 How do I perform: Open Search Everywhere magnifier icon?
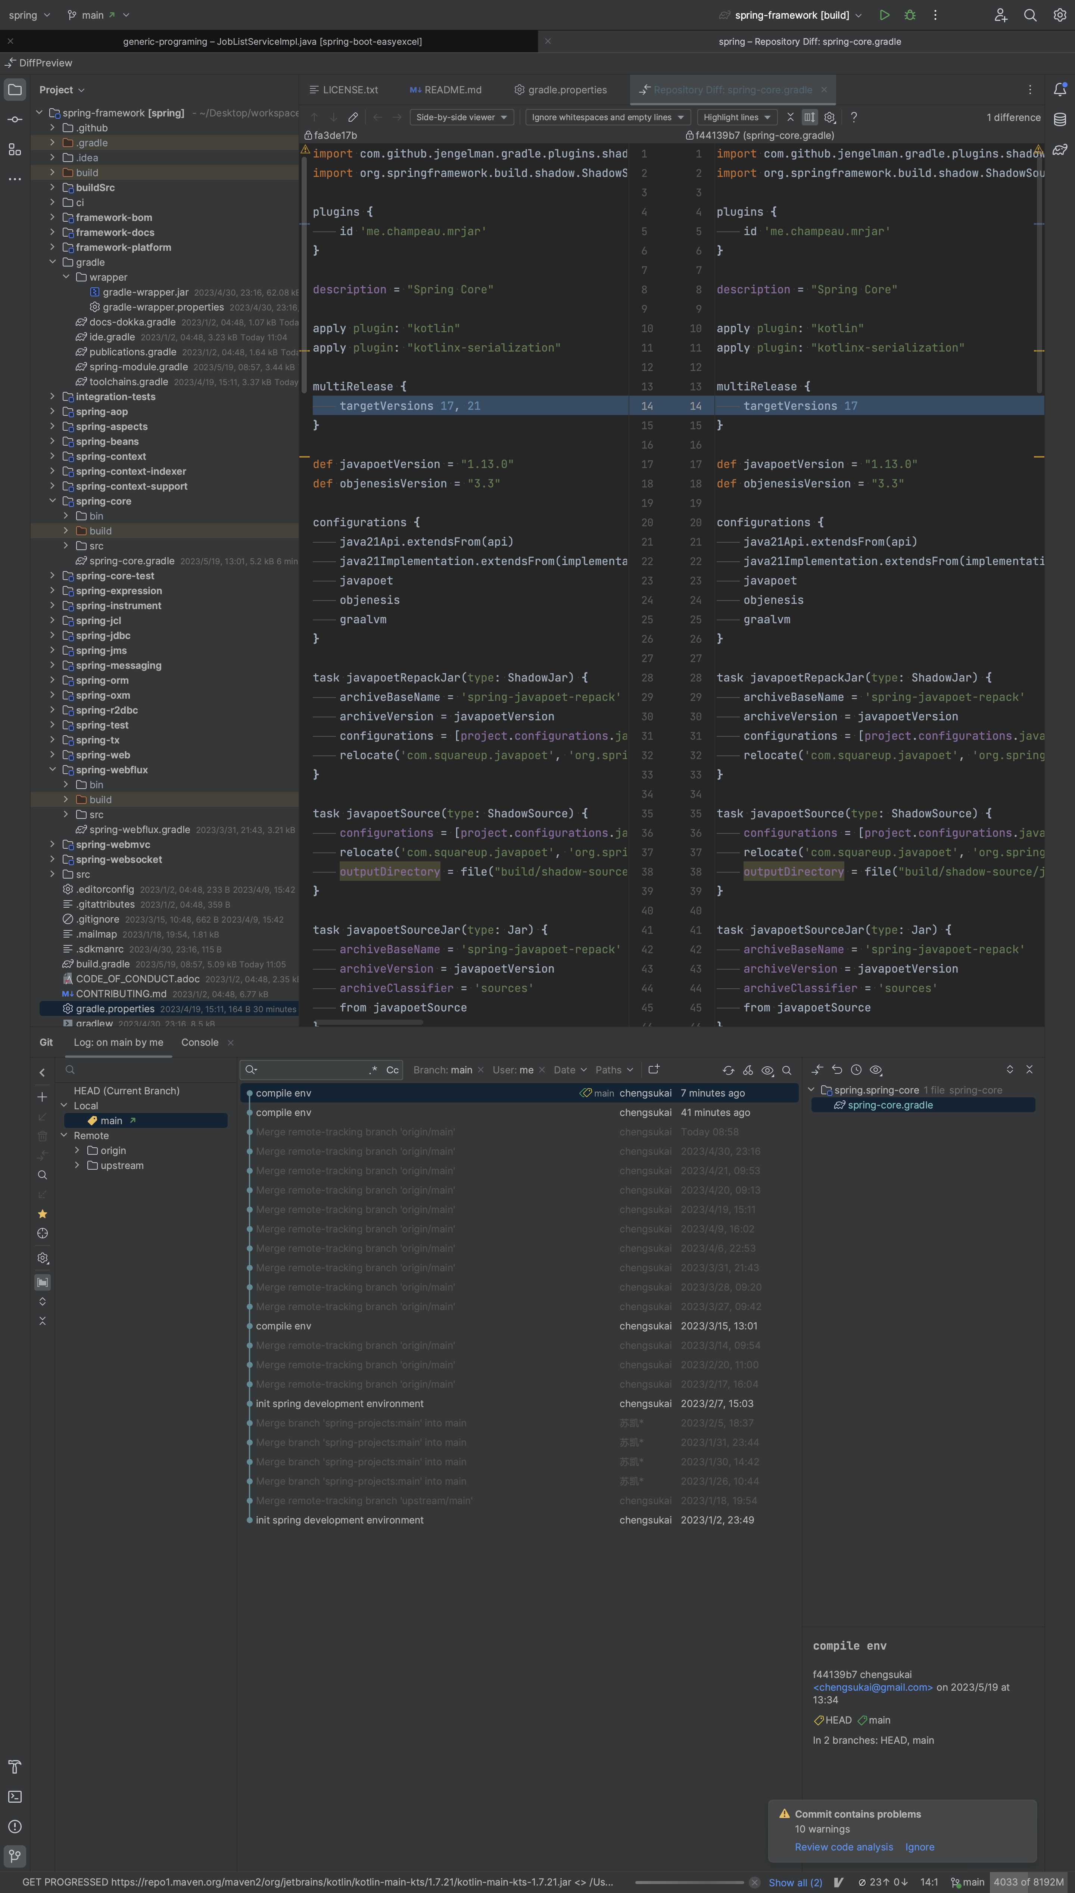1030,15
